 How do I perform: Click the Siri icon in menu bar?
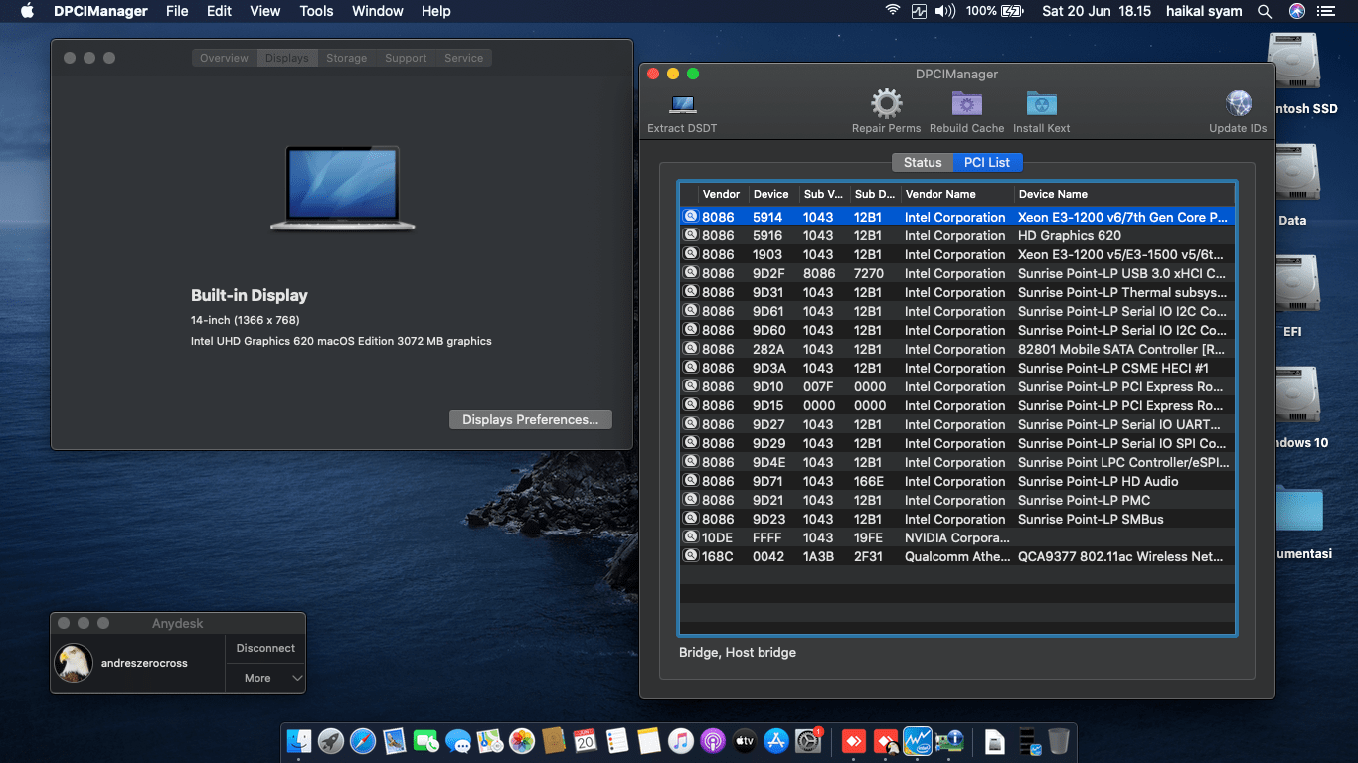[x=1296, y=11]
